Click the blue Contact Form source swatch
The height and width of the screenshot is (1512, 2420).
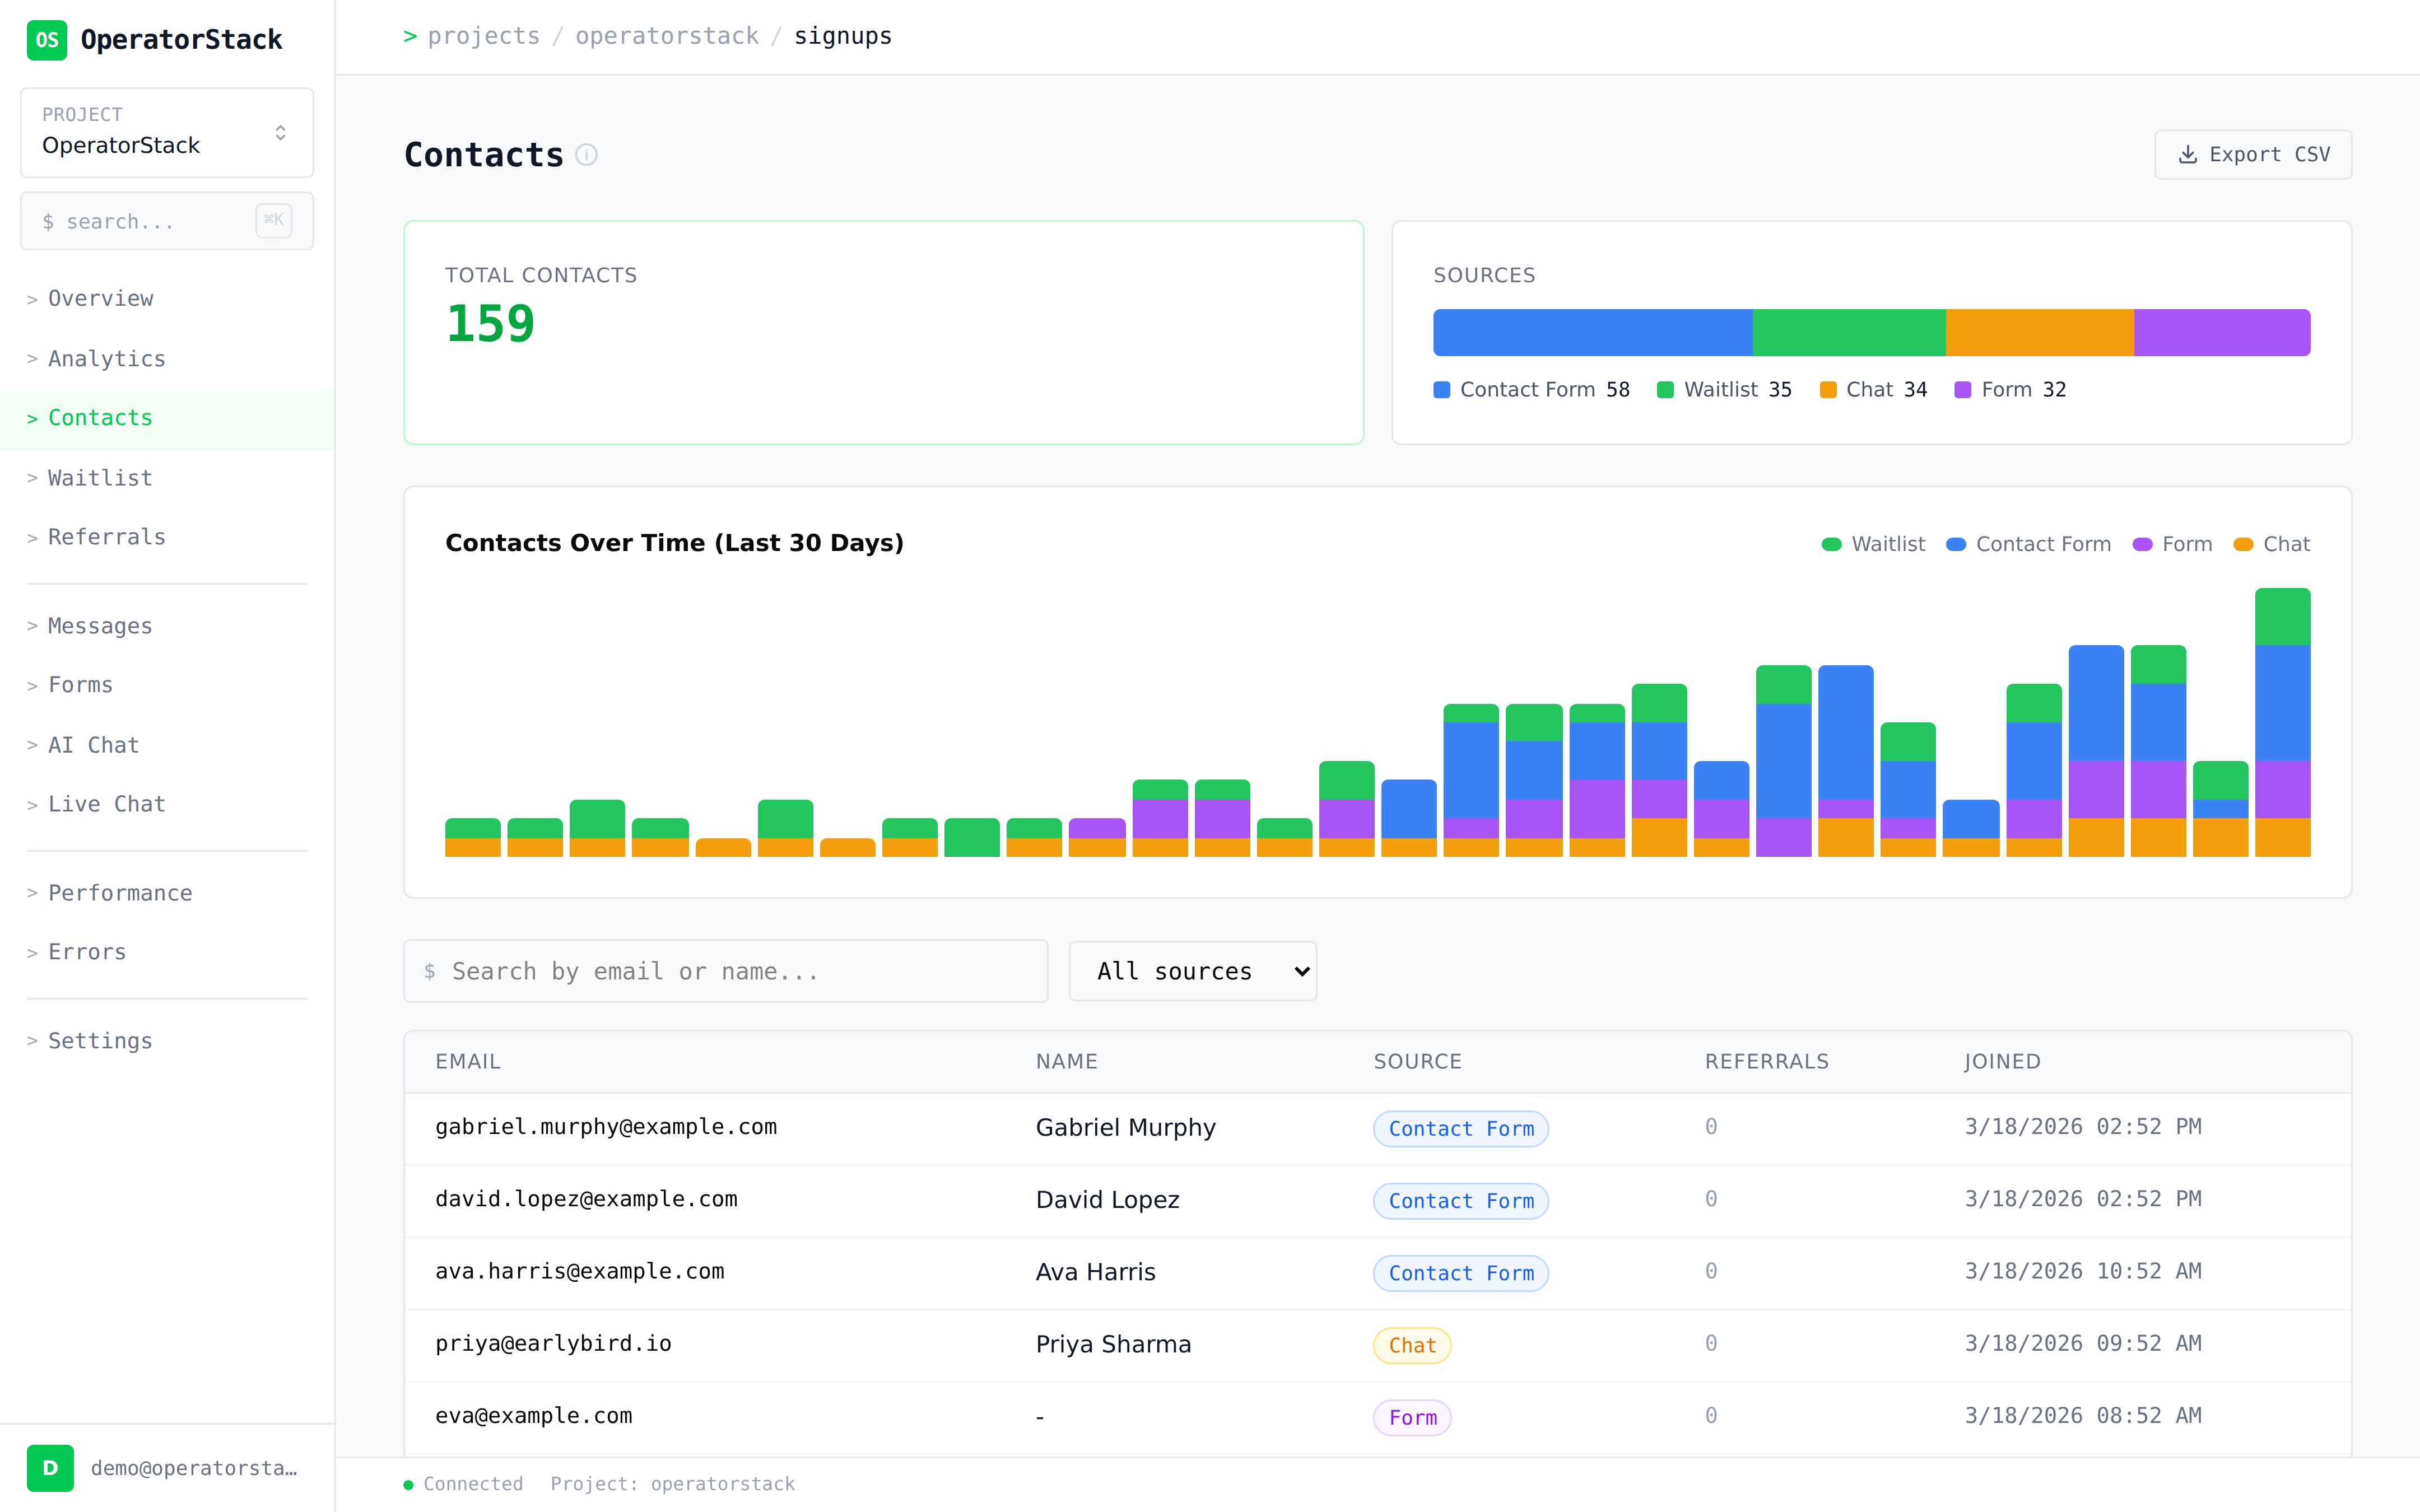pyautogui.click(x=1441, y=390)
